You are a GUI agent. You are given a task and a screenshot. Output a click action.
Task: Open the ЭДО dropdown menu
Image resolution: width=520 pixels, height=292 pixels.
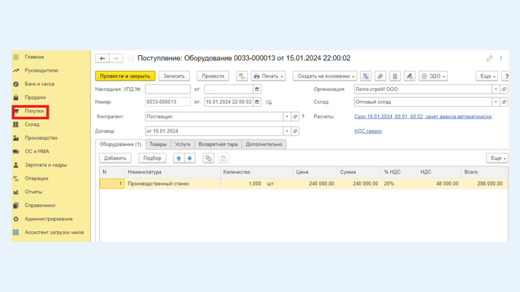tap(433, 76)
